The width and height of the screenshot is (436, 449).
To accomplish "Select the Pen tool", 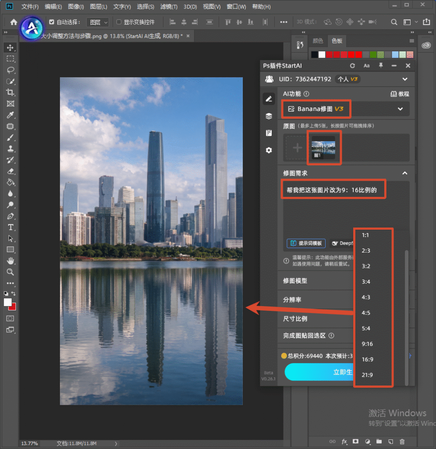I will click(x=11, y=216).
